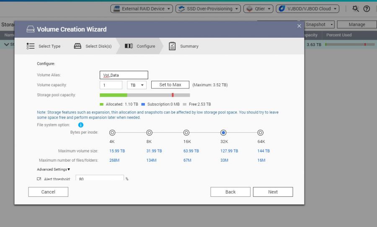Open the External RAID Device dropdown
Image resolution: width=377 pixels, height=227 pixels.
142,8
